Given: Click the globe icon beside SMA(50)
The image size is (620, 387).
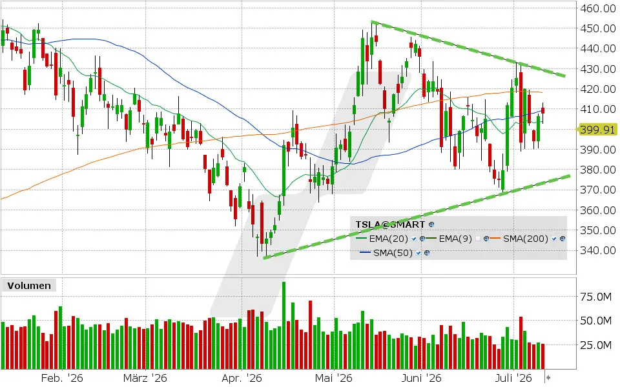Looking at the screenshot, I should click(427, 253).
